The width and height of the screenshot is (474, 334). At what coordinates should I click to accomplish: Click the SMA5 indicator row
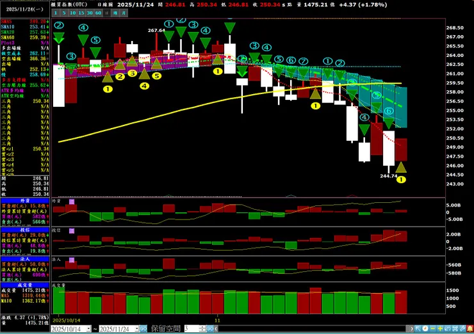25,22
